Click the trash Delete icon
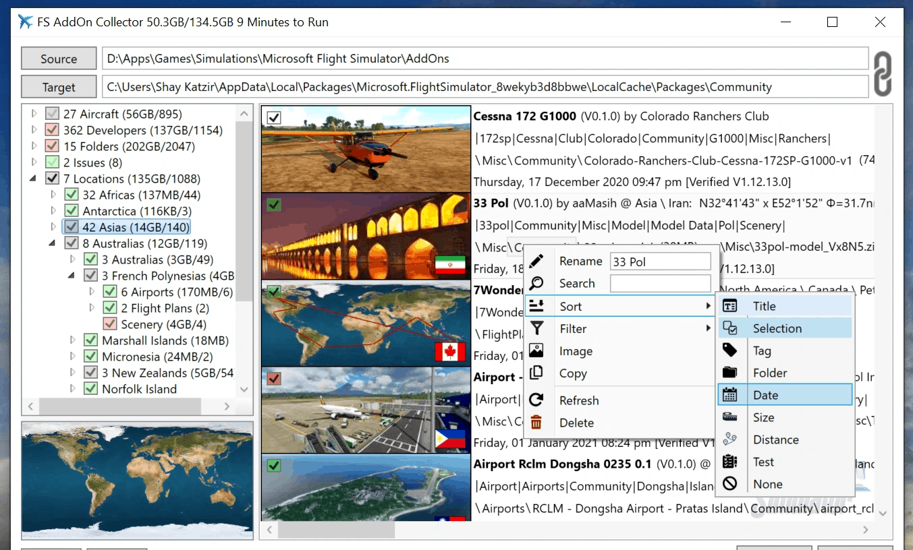 536,423
